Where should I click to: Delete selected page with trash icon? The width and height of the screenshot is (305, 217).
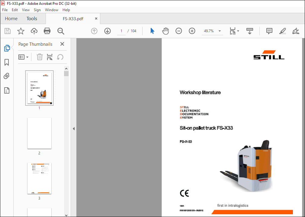(40, 57)
